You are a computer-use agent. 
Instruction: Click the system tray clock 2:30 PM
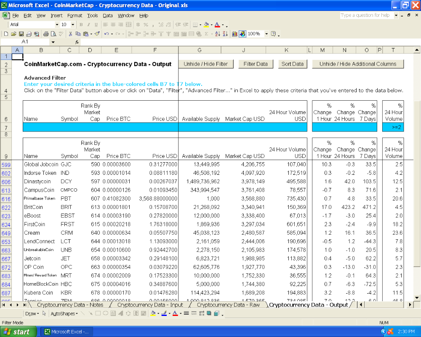tap(406, 332)
